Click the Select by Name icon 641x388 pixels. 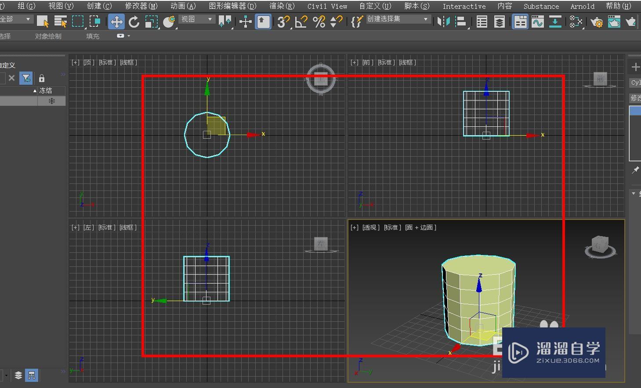pyautogui.click(x=60, y=22)
